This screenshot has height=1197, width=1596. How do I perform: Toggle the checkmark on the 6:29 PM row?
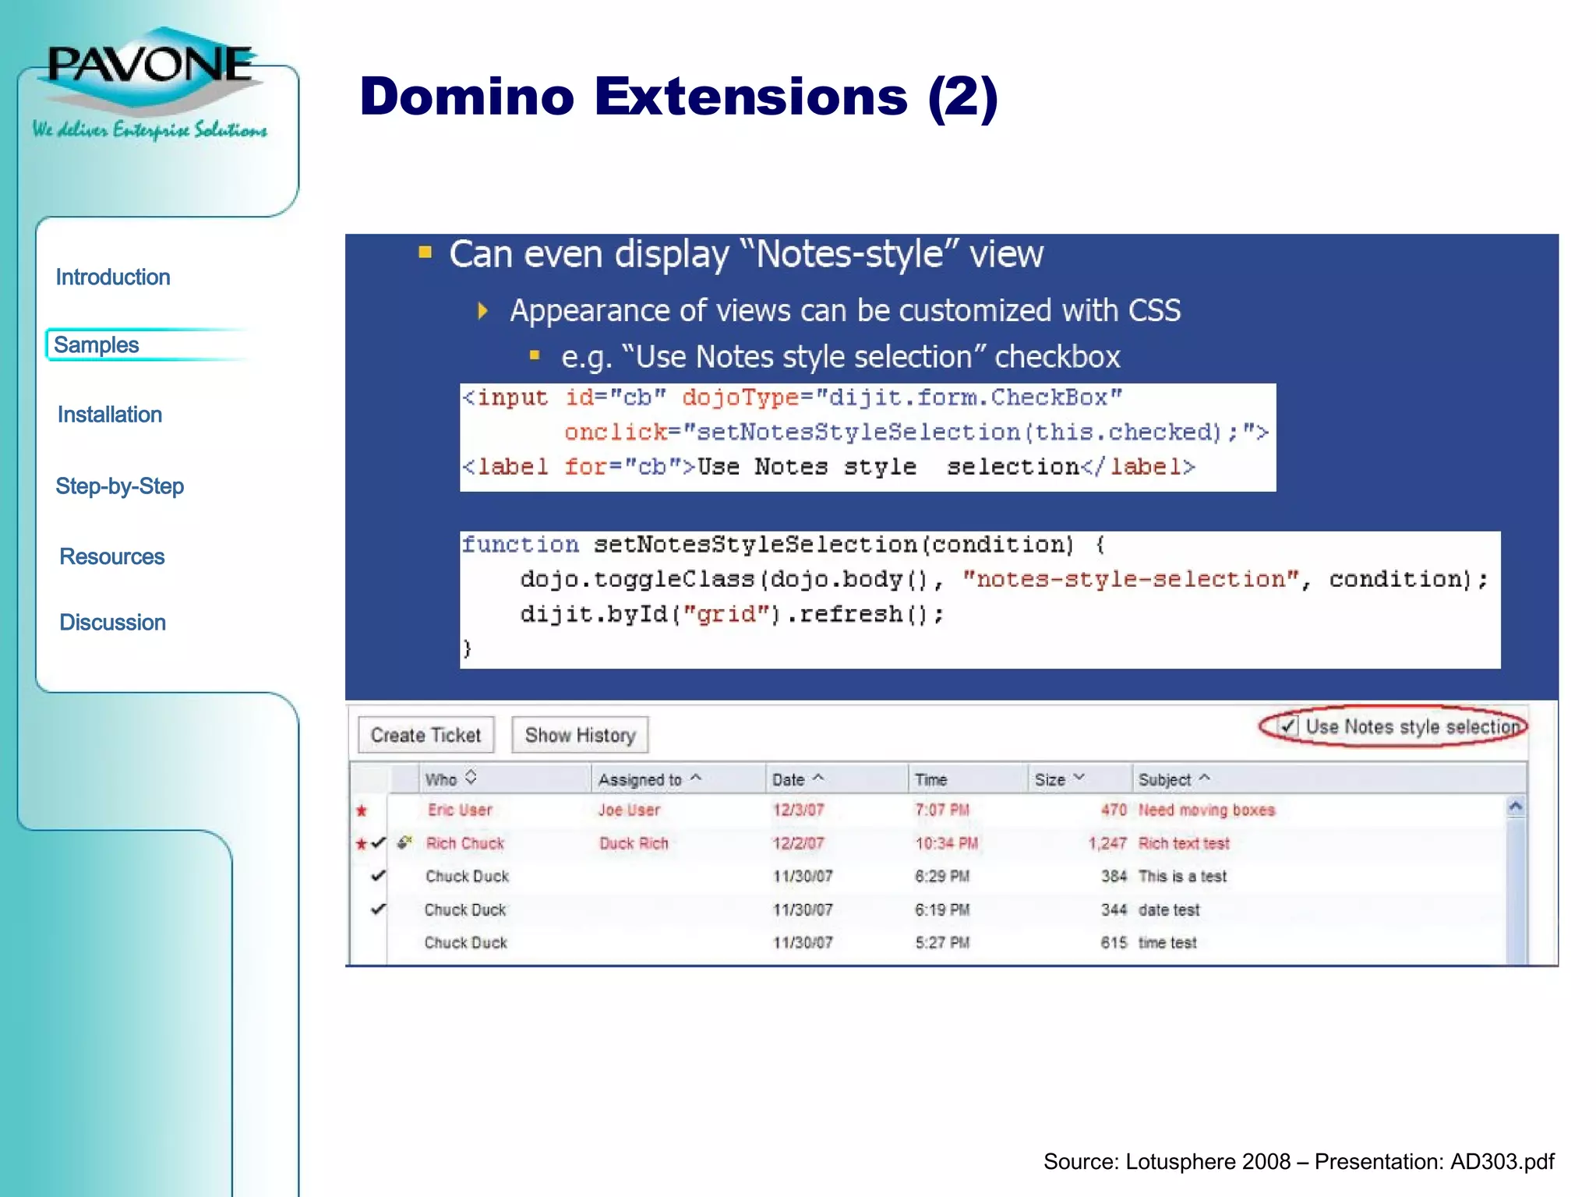click(379, 876)
